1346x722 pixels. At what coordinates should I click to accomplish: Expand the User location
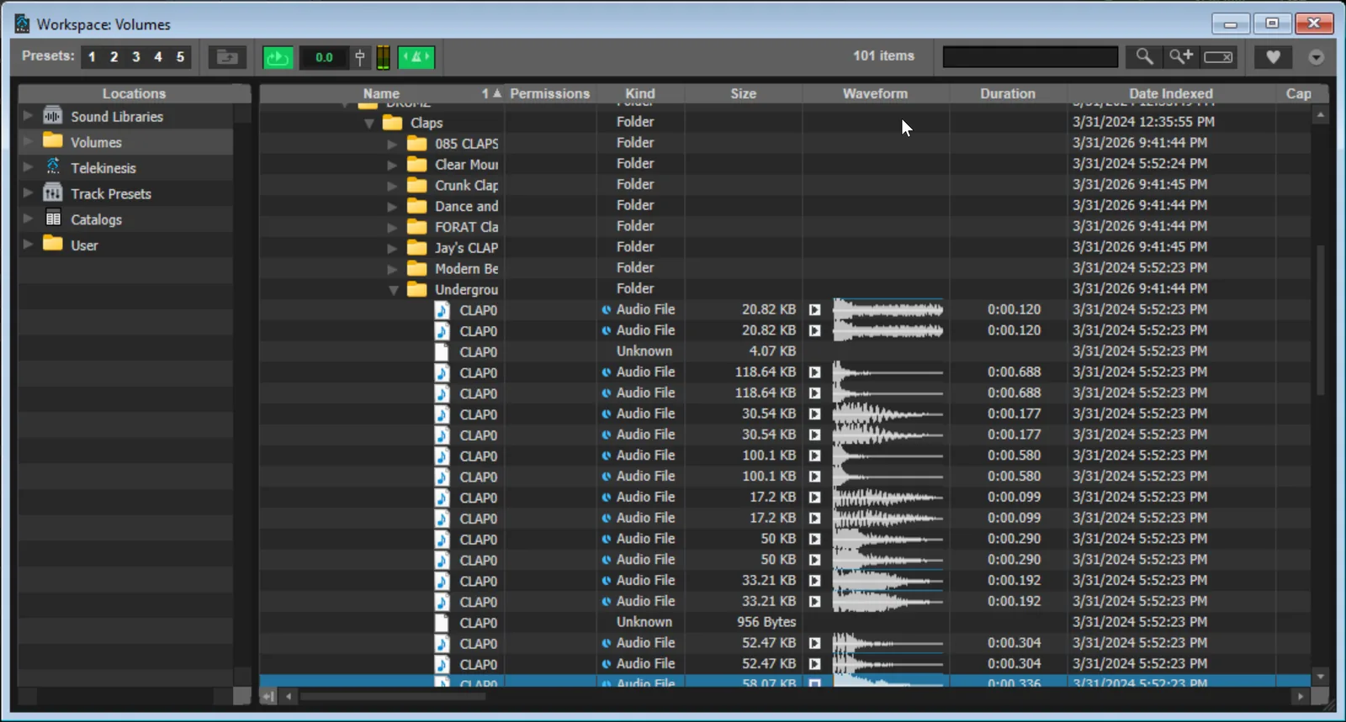coord(28,245)
